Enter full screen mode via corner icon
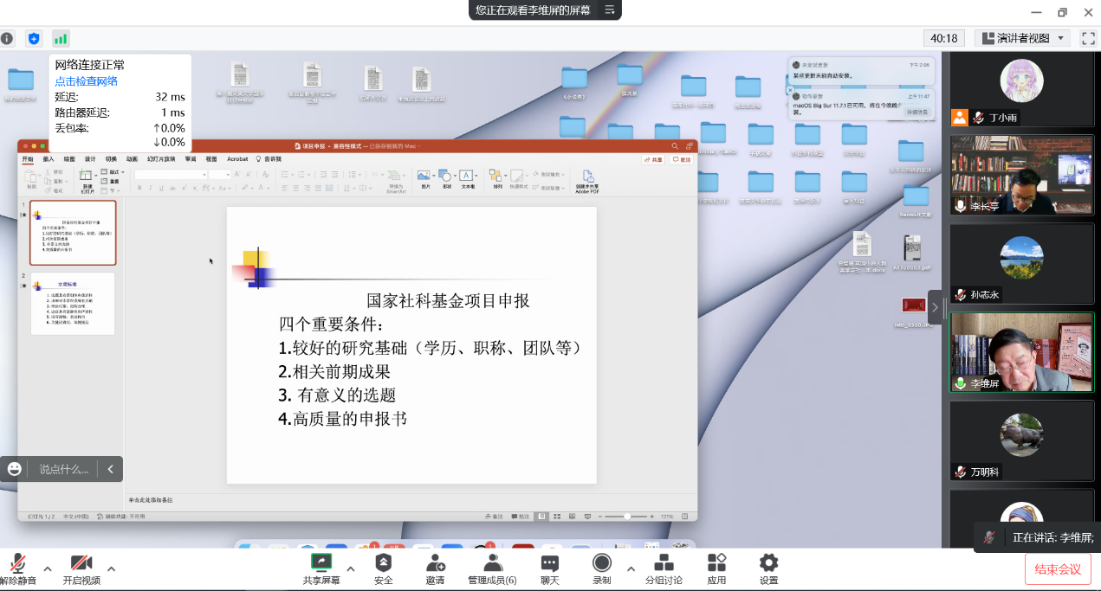Image resolution: width=1101 pixels, height=591 pixels. coord(1088,38)
